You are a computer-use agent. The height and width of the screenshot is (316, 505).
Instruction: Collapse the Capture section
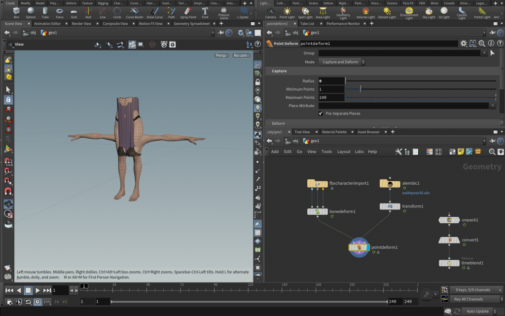[x=279, y=71]
